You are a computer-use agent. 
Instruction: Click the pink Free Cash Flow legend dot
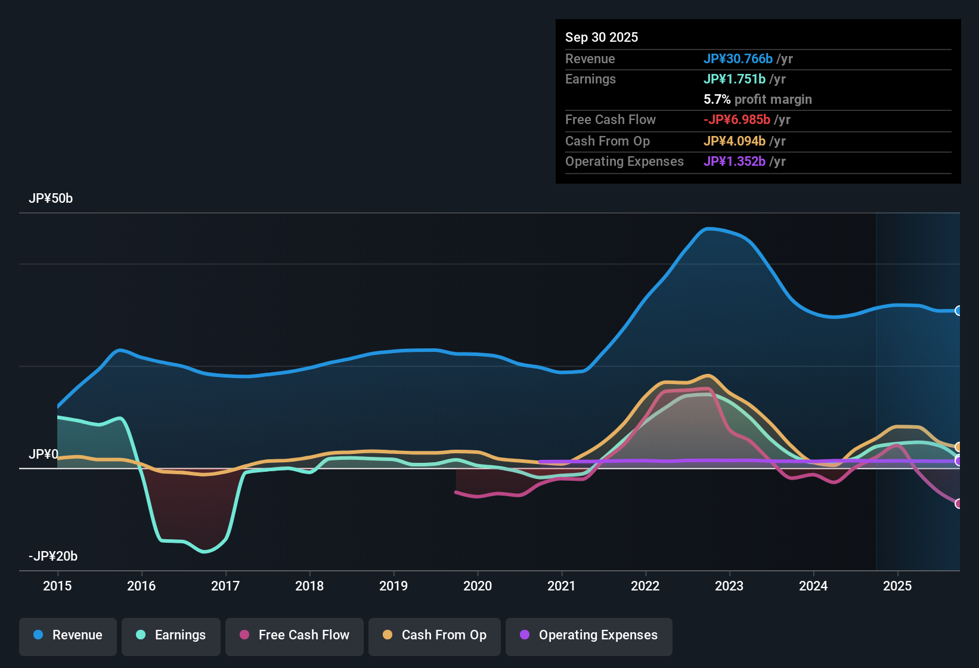click(x=243, y=635)
